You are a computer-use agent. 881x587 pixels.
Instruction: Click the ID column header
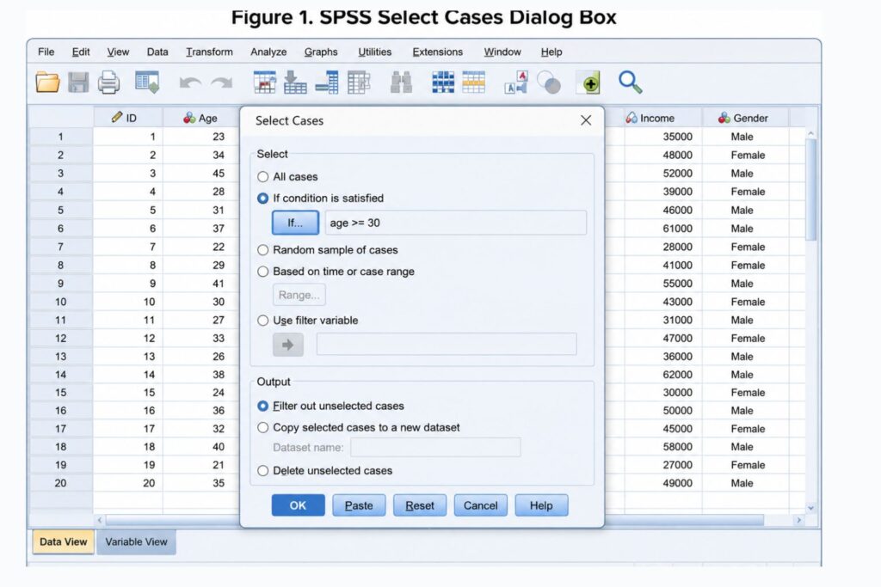click(x=128, y=118)
